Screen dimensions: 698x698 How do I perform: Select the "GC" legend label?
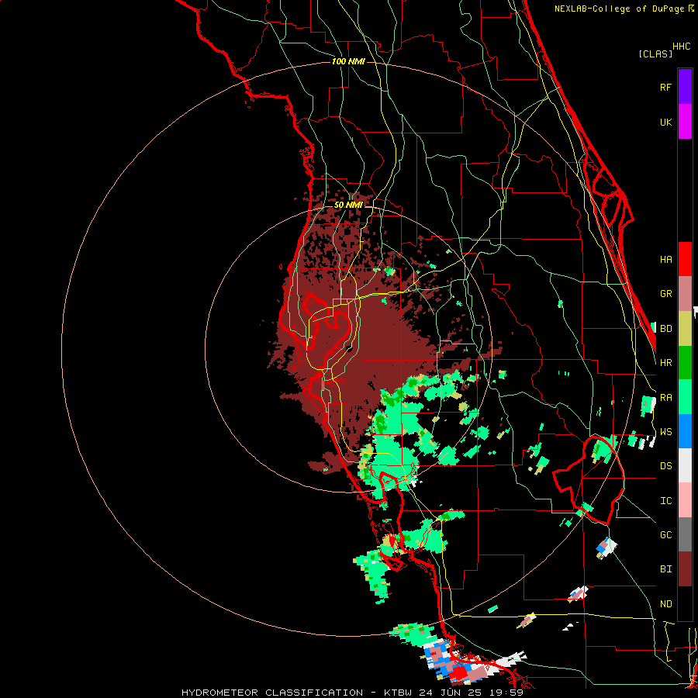coord(665,535)
